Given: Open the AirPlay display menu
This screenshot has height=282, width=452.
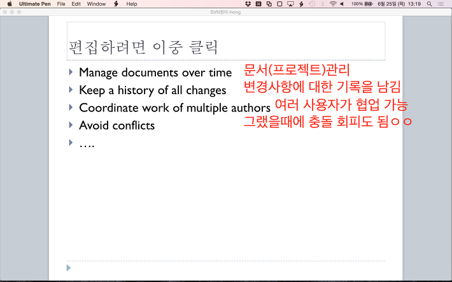Looking at the screenshot, I should tap(290, 4).
